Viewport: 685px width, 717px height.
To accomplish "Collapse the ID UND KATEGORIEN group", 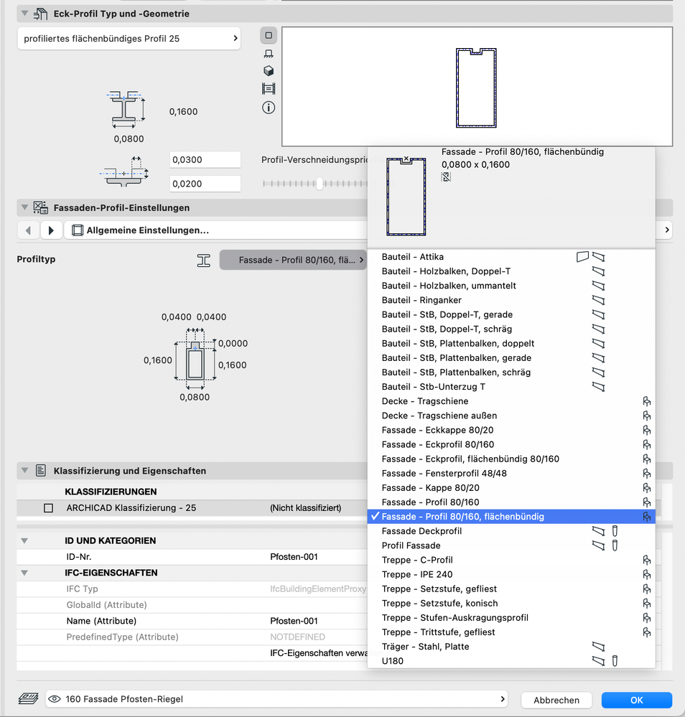I will pyautogui.click(x=24, y=540).
